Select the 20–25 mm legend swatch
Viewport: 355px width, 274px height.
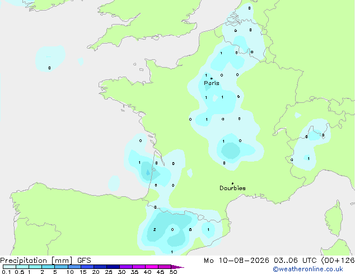tap(100, 267)
